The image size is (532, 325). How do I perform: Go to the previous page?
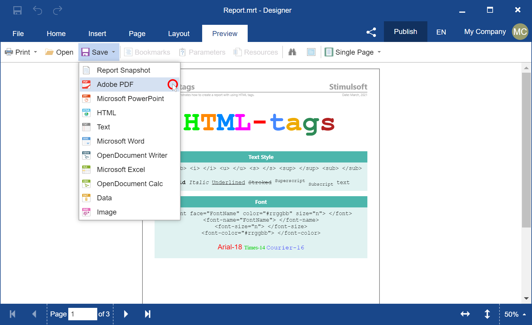click(x=34, y=314)
